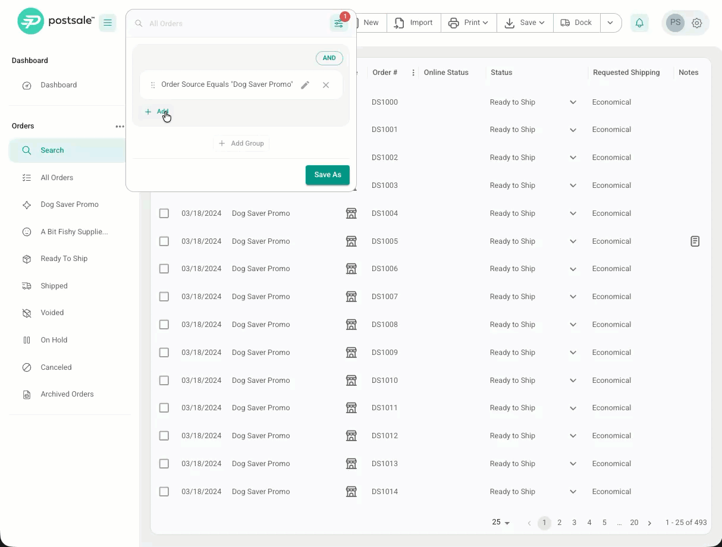Select the checkbox for order DS1007
The width and height of the screenshot is (722, 547).
[164, 297]
